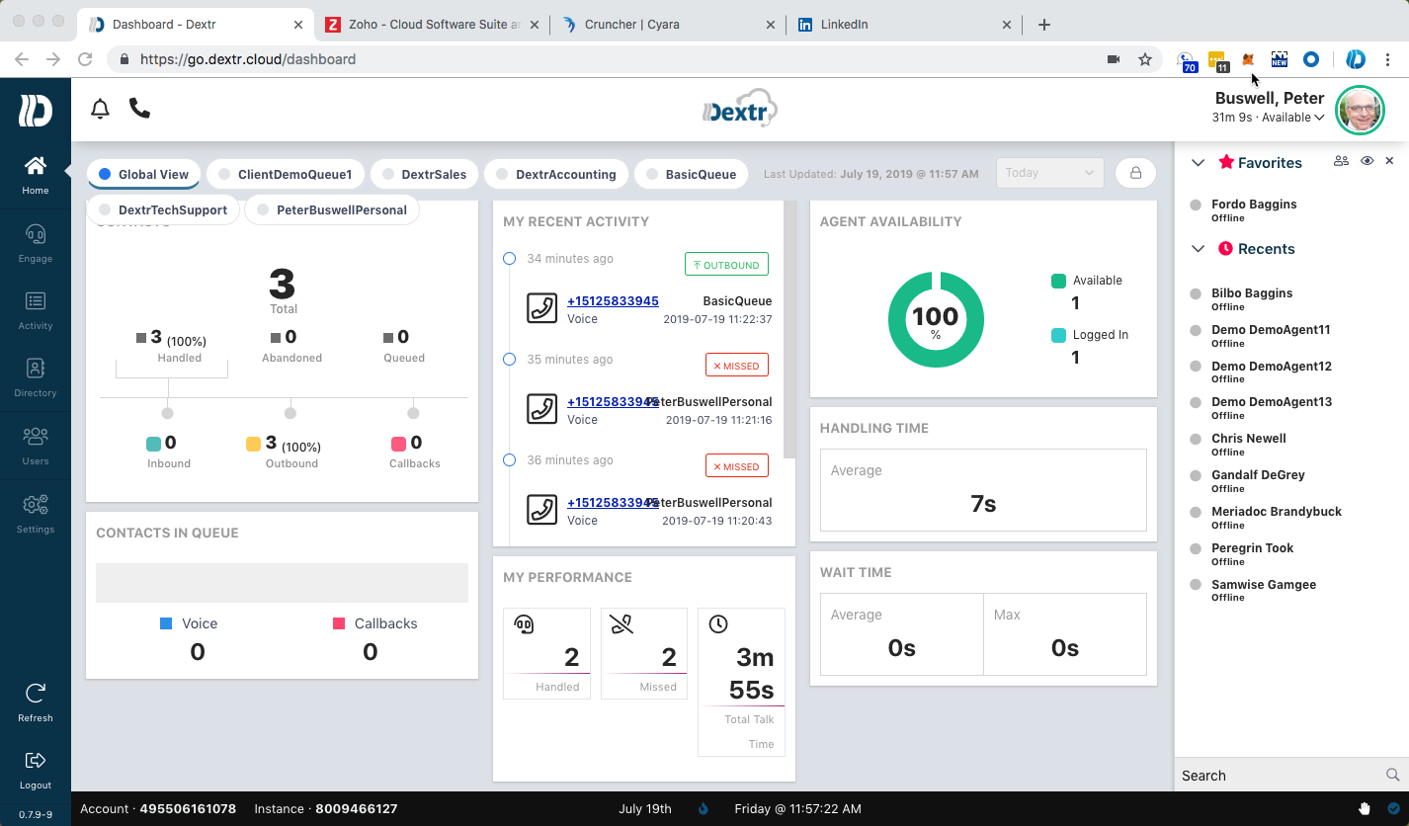Select Chris Newell contact
Viewport: 1409px width, 826px height.
pyautogui.click(x=1248, y=445)
